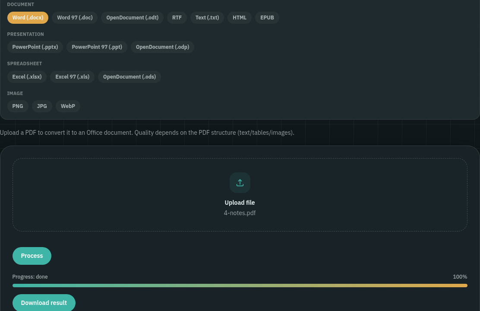Select OpenDocument (.ods) spreadsheet format
Screen dimensions: 480x311
(129, 77)
